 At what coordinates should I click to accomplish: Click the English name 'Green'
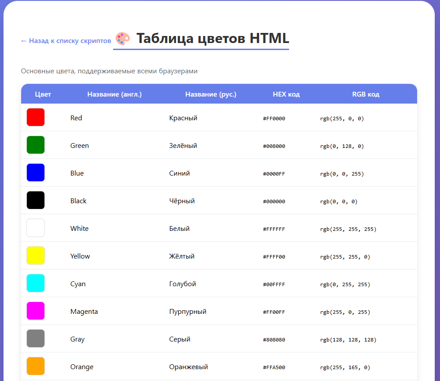tap(80, 146)
